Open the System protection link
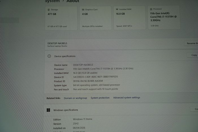This screenshot has height=132, width=198. point(100,98)
